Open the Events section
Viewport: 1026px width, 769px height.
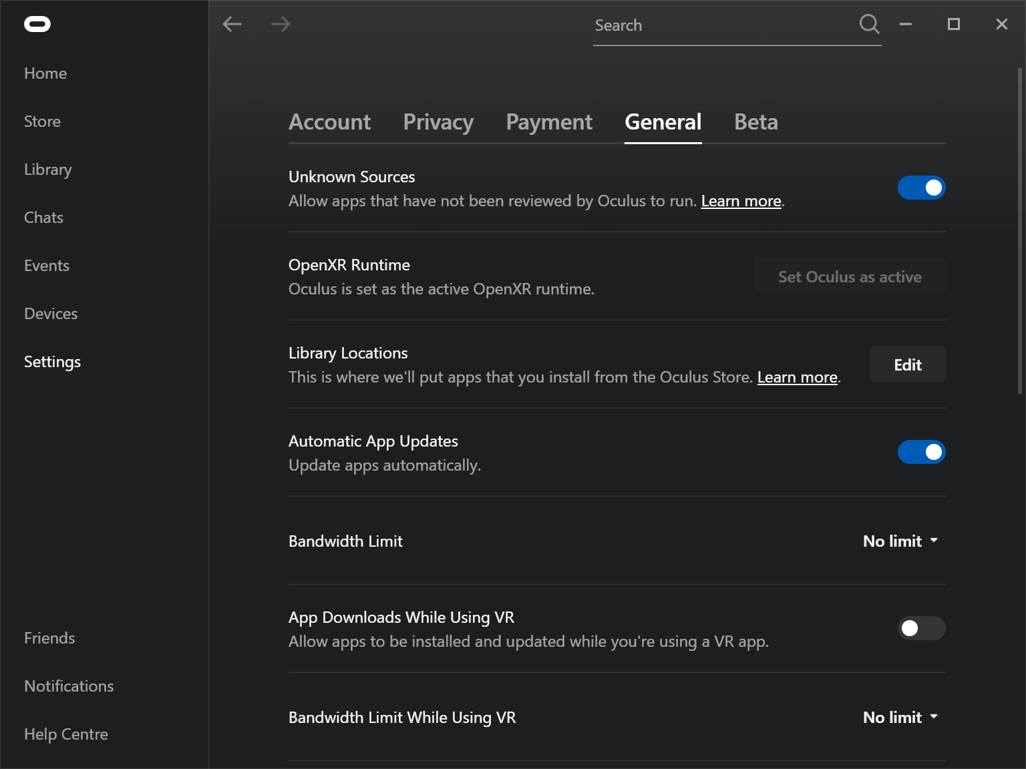click(x=46, y=265)
